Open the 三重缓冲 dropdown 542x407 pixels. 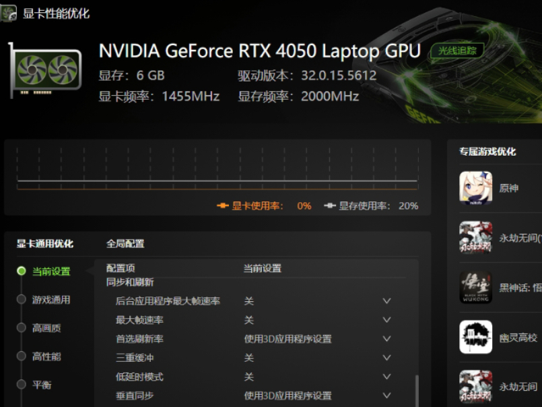[386, 358]
